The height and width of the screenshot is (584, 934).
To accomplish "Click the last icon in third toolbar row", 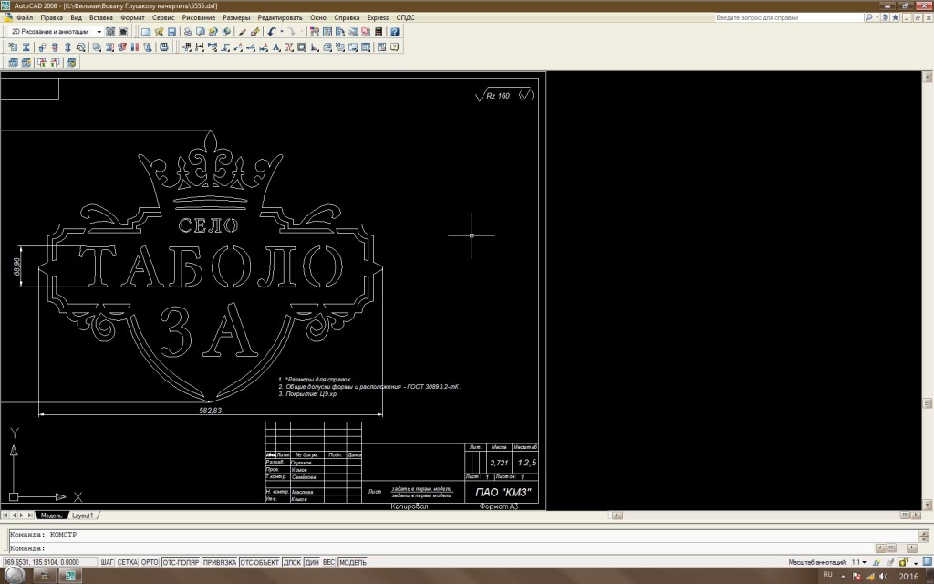I will click(71, 62).
